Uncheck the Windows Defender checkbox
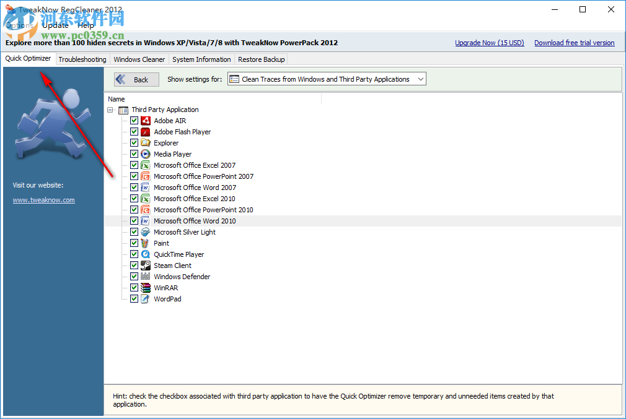 134,276
